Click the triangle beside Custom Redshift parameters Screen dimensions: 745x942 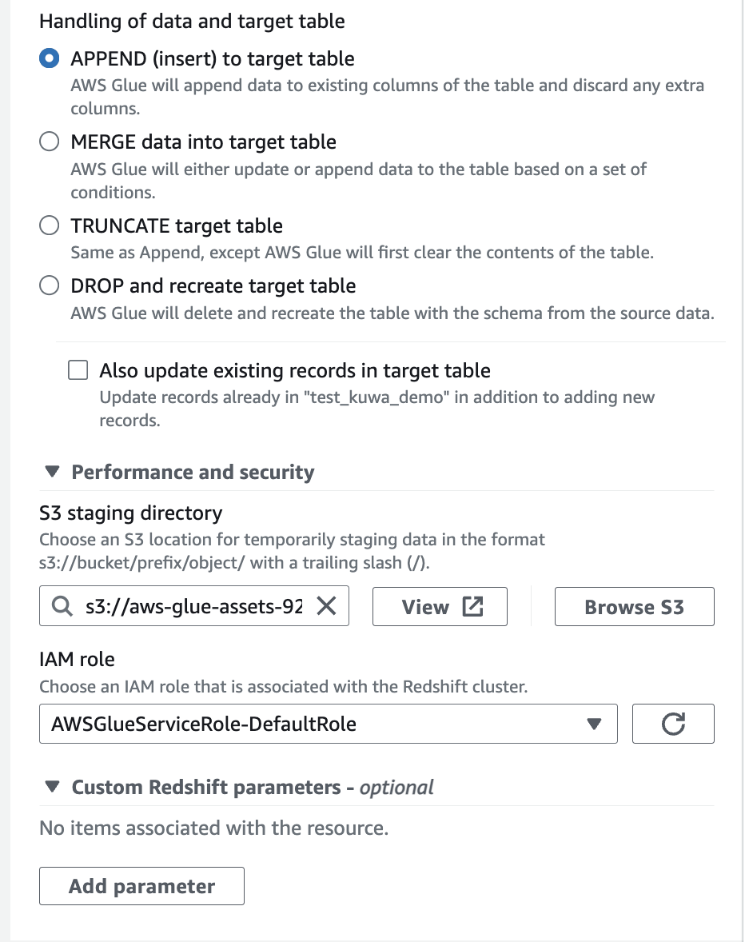click(x=51, y=787)
